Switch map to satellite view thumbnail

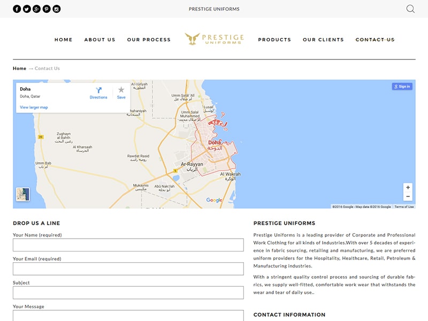[22, 194]
